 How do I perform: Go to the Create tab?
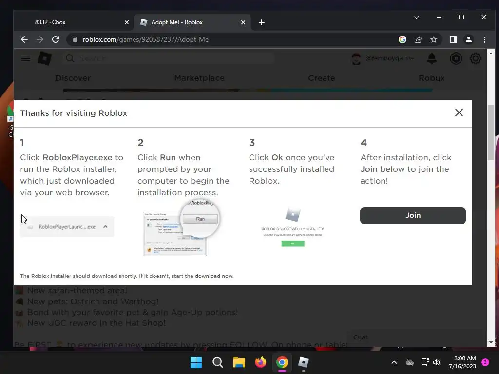pos(322,78)
